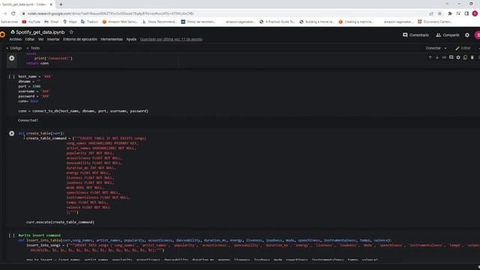Star the Spotify_get_data.ipynb notebook
This screenshot has height=270, width=480.
pos(71,32)
